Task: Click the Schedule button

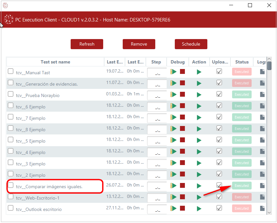Action: 191,44
